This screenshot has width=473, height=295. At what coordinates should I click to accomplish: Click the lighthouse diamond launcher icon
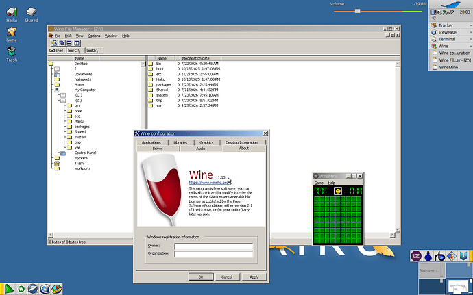coord(452,256)
